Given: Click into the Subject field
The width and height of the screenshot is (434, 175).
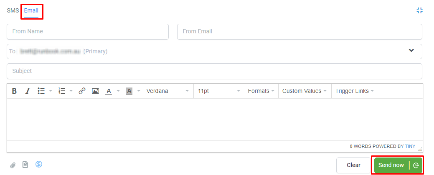Looking at the screenshot, I should click(x=215, y=71).
